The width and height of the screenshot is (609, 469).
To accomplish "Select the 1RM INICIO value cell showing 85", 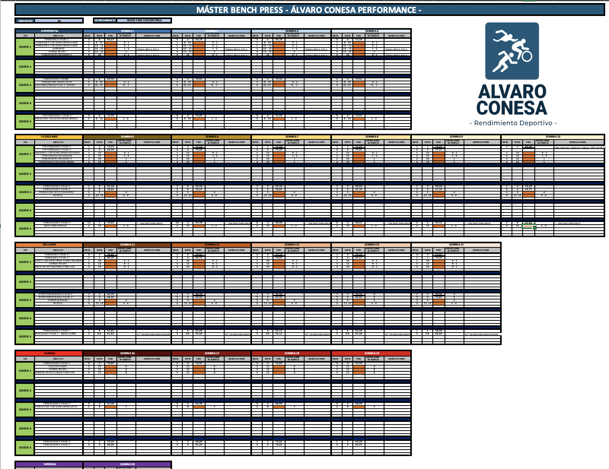I will point(59,21).
